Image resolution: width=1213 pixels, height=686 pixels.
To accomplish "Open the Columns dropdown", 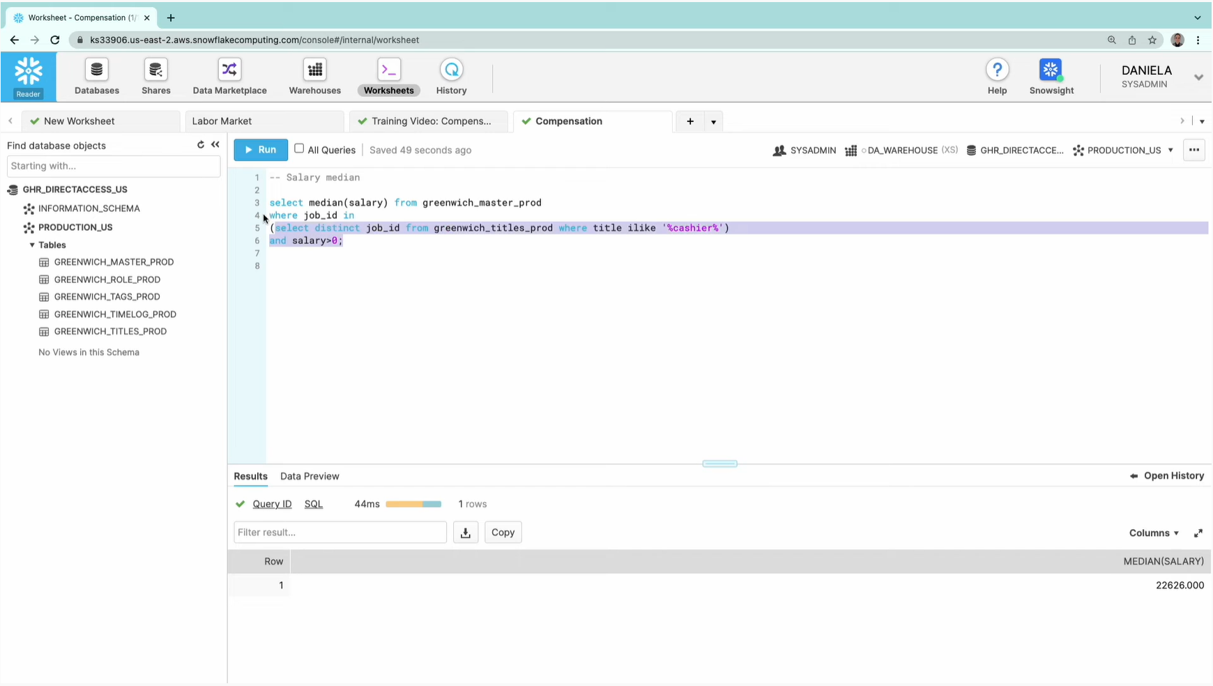I will (1154, 533).
